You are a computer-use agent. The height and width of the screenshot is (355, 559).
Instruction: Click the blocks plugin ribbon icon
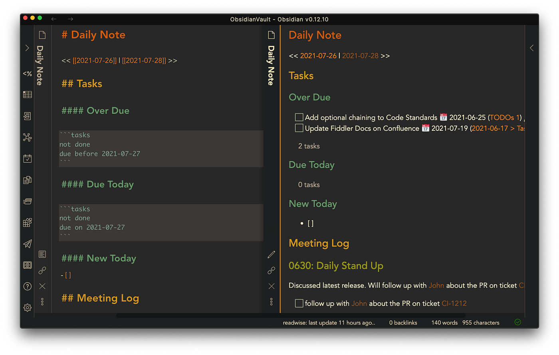(27, 223)
